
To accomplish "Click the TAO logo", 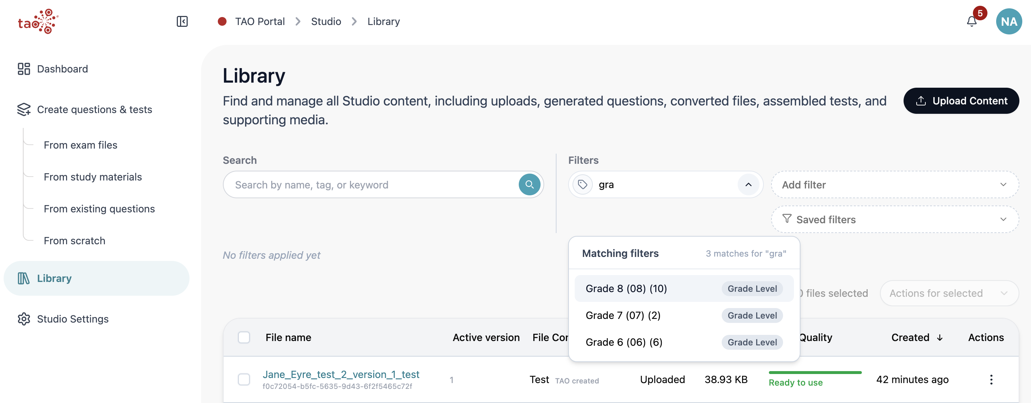I will point(38,21).
